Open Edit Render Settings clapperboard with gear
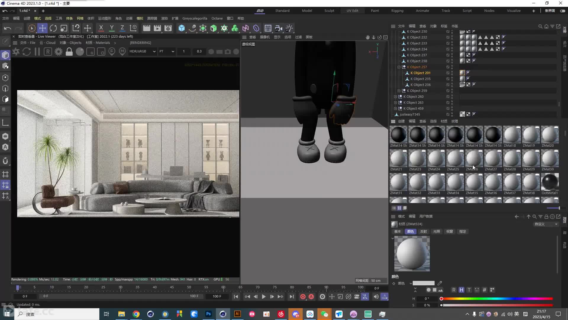This screenshot has height=320, width=568. coord(168,28)
